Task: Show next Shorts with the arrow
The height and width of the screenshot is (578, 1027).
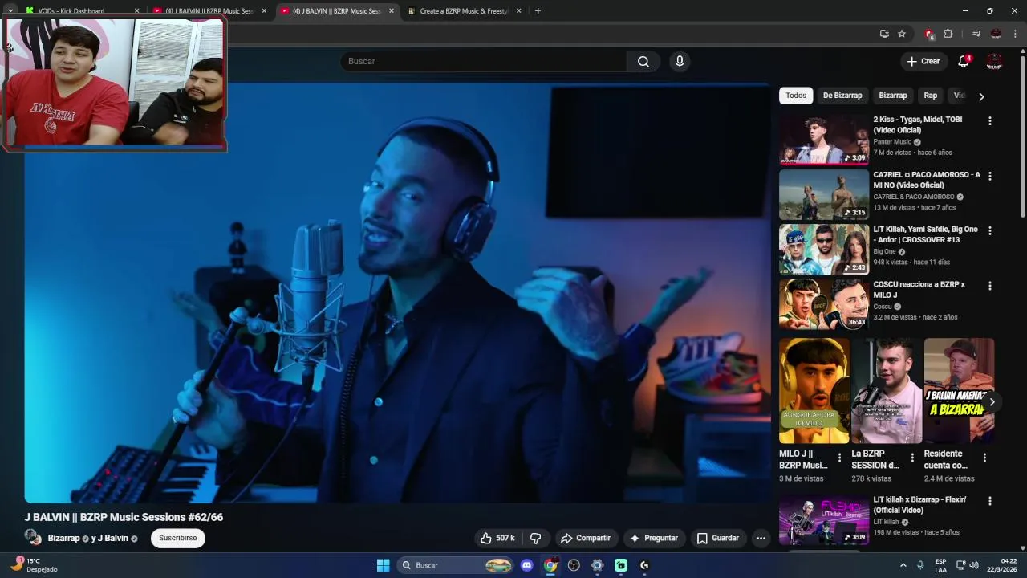Action: pyautogui.click(x=992, y=401)
